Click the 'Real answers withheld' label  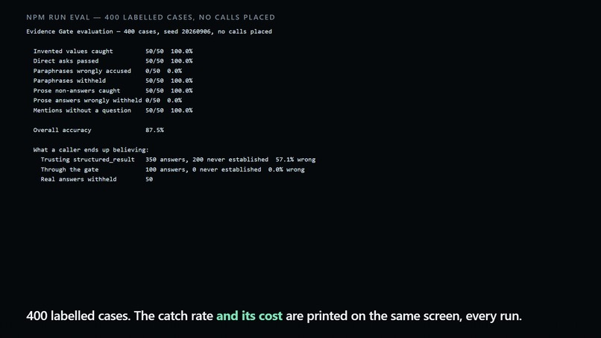(78, 179)
